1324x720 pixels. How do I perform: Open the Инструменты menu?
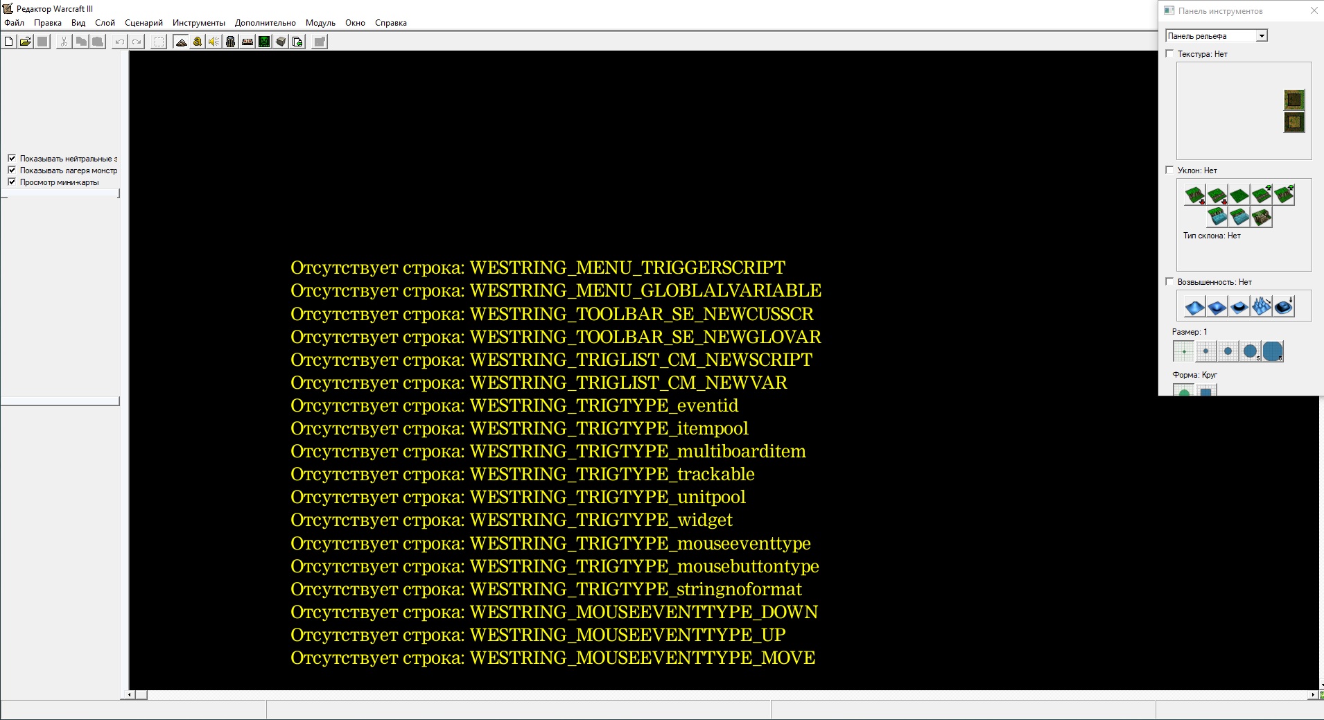pos(199,23)
